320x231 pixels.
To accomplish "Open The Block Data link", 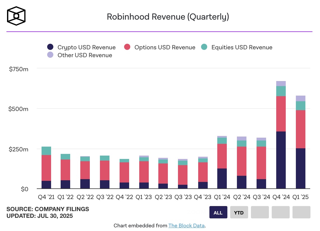I will point(186,225).
